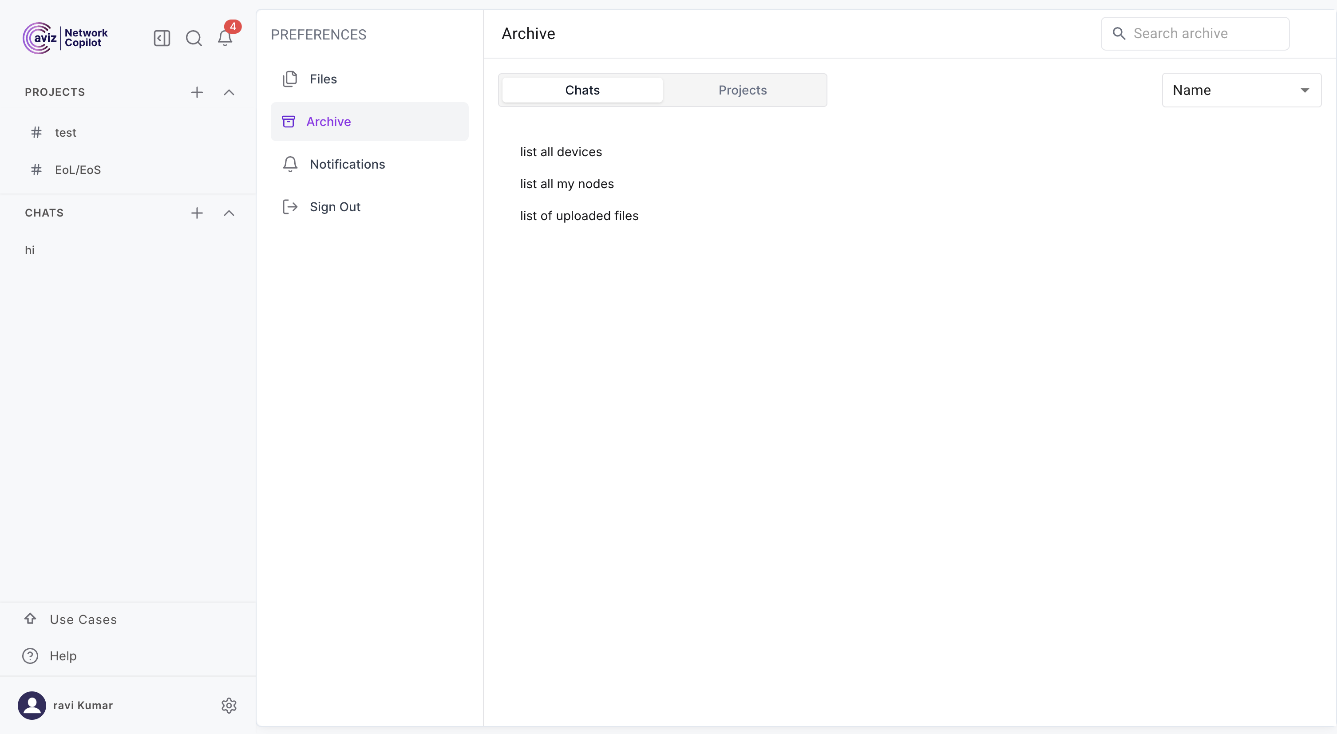The width and height of the screenshot is (1337, 734).
Task: Open Files in Preferences
Action: (323, 79)
